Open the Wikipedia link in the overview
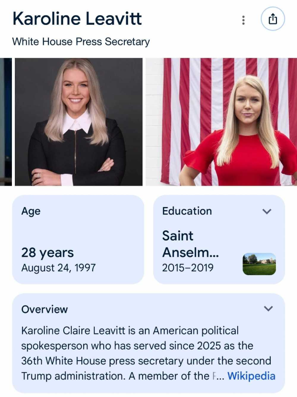 tap(251, 376)
